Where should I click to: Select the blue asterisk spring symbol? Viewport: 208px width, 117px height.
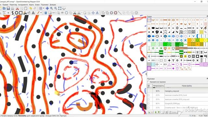pos(185,40)
